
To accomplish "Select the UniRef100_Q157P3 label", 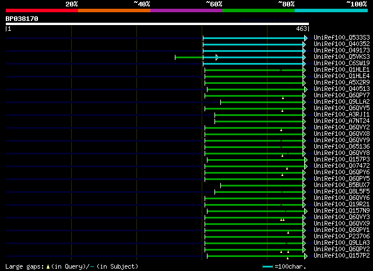I will (342, 160).
